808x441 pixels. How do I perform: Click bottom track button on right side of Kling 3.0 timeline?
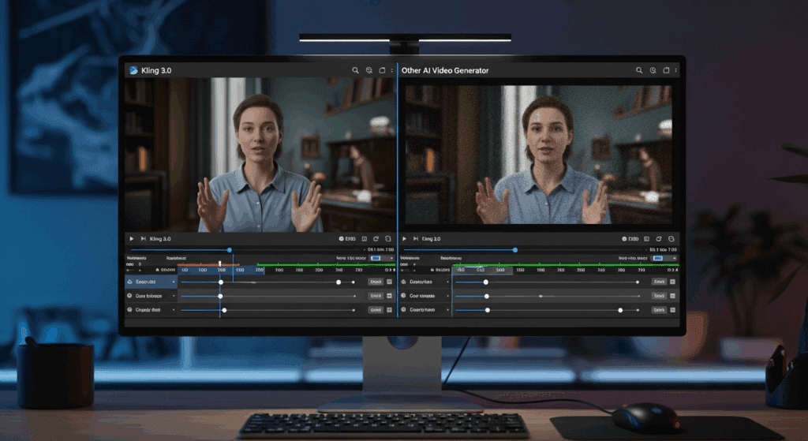click(376, 309)
